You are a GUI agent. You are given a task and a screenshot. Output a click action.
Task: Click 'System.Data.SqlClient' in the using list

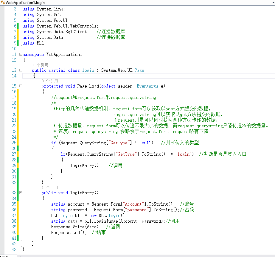(x=62, y=32)
